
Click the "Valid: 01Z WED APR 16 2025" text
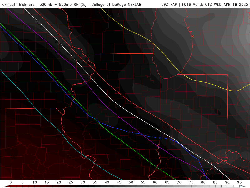(x=221, y=4)
